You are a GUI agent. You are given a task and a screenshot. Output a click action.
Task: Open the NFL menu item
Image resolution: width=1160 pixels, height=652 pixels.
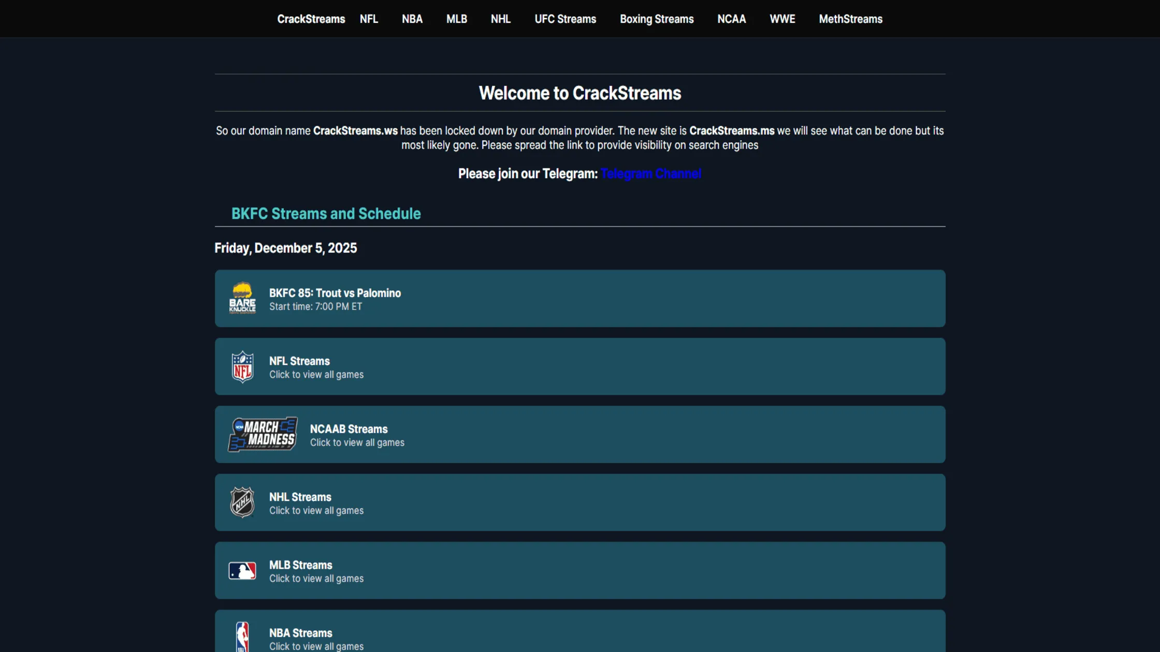click(369, 19)
